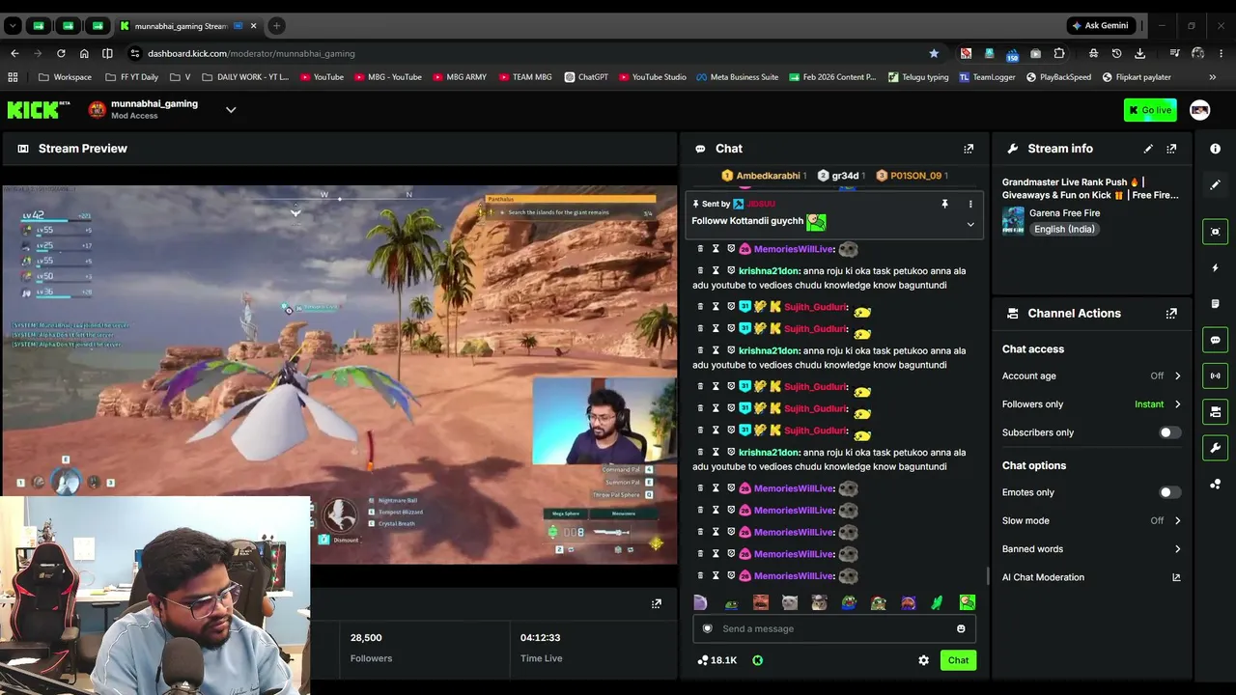Viewport: 1236px width, 695px height.
Task: Select the white cat emote in the emote row
Action: (790, 603)
